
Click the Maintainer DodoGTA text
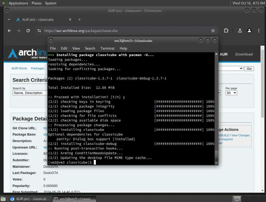[51, 166]
